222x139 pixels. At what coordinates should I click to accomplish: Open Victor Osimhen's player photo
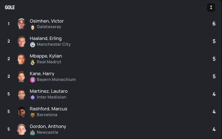[x=22, y=24]
